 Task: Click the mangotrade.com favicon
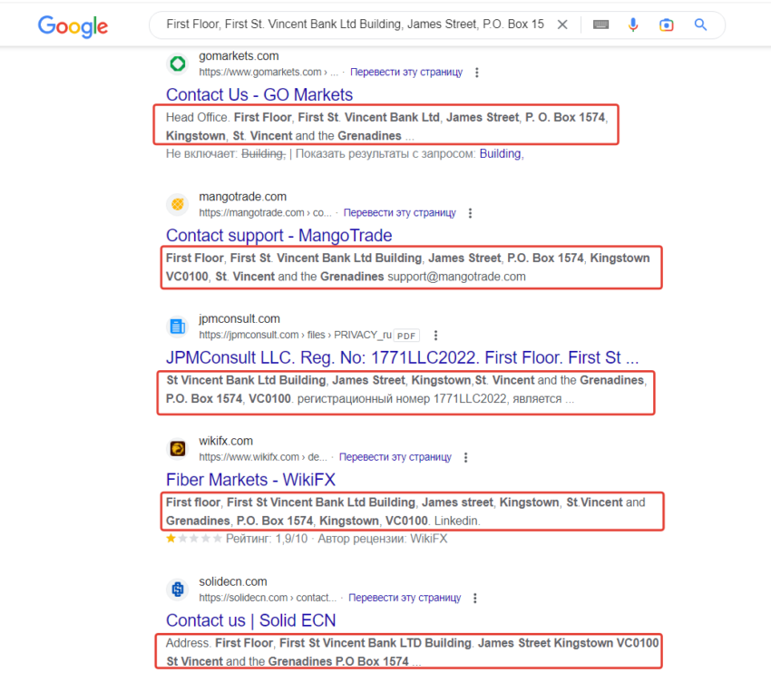pos(178,204)
